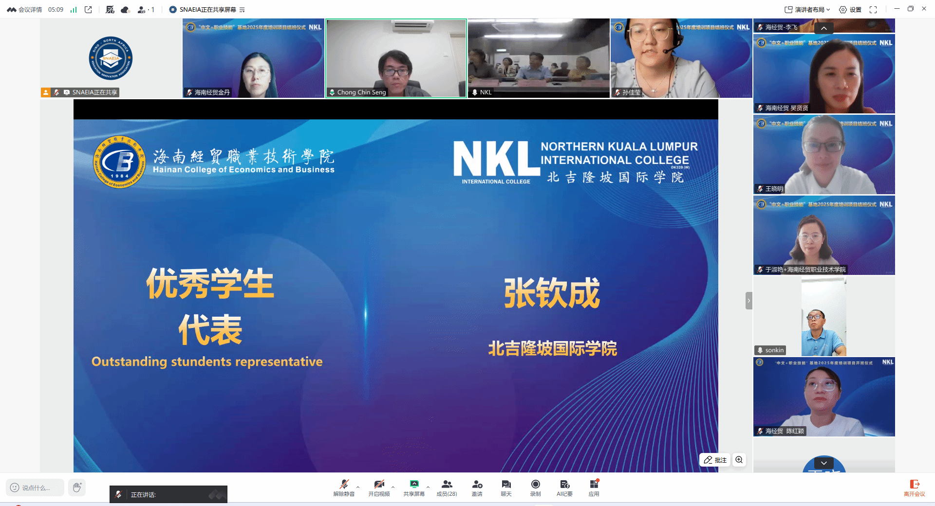
Task: Open settings (设置) in top bar
Action: click(x=850, y=10)
